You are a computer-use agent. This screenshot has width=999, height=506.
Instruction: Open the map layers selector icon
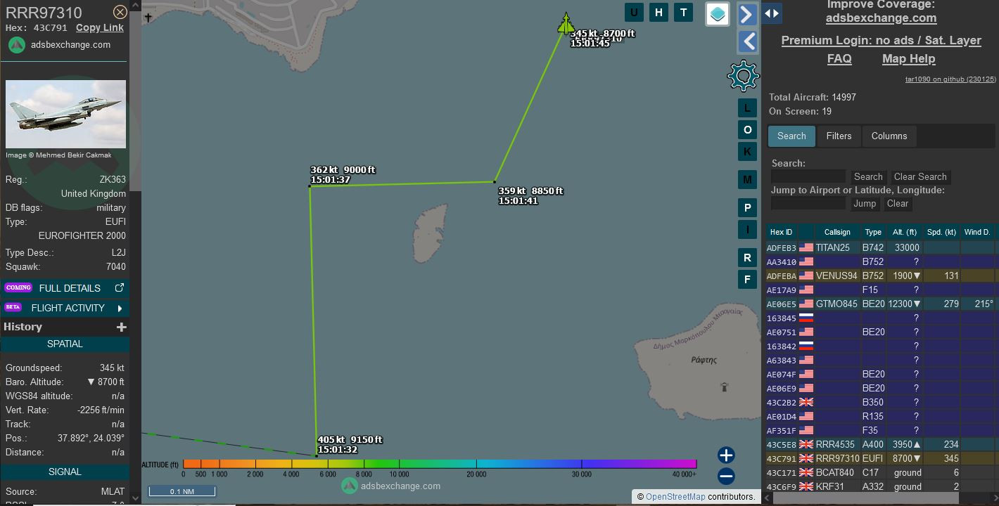pos(717,14)
